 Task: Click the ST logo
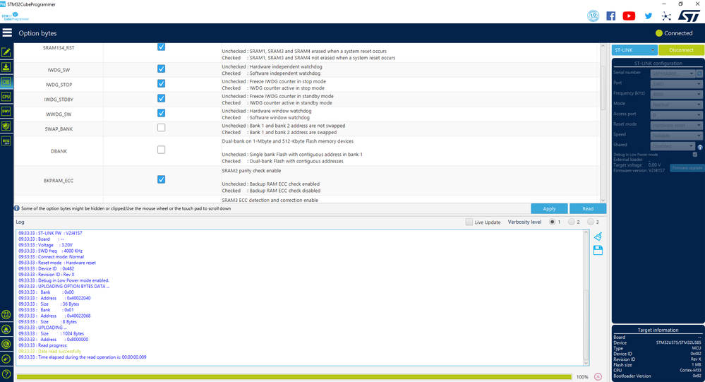[x=689, y=16]
